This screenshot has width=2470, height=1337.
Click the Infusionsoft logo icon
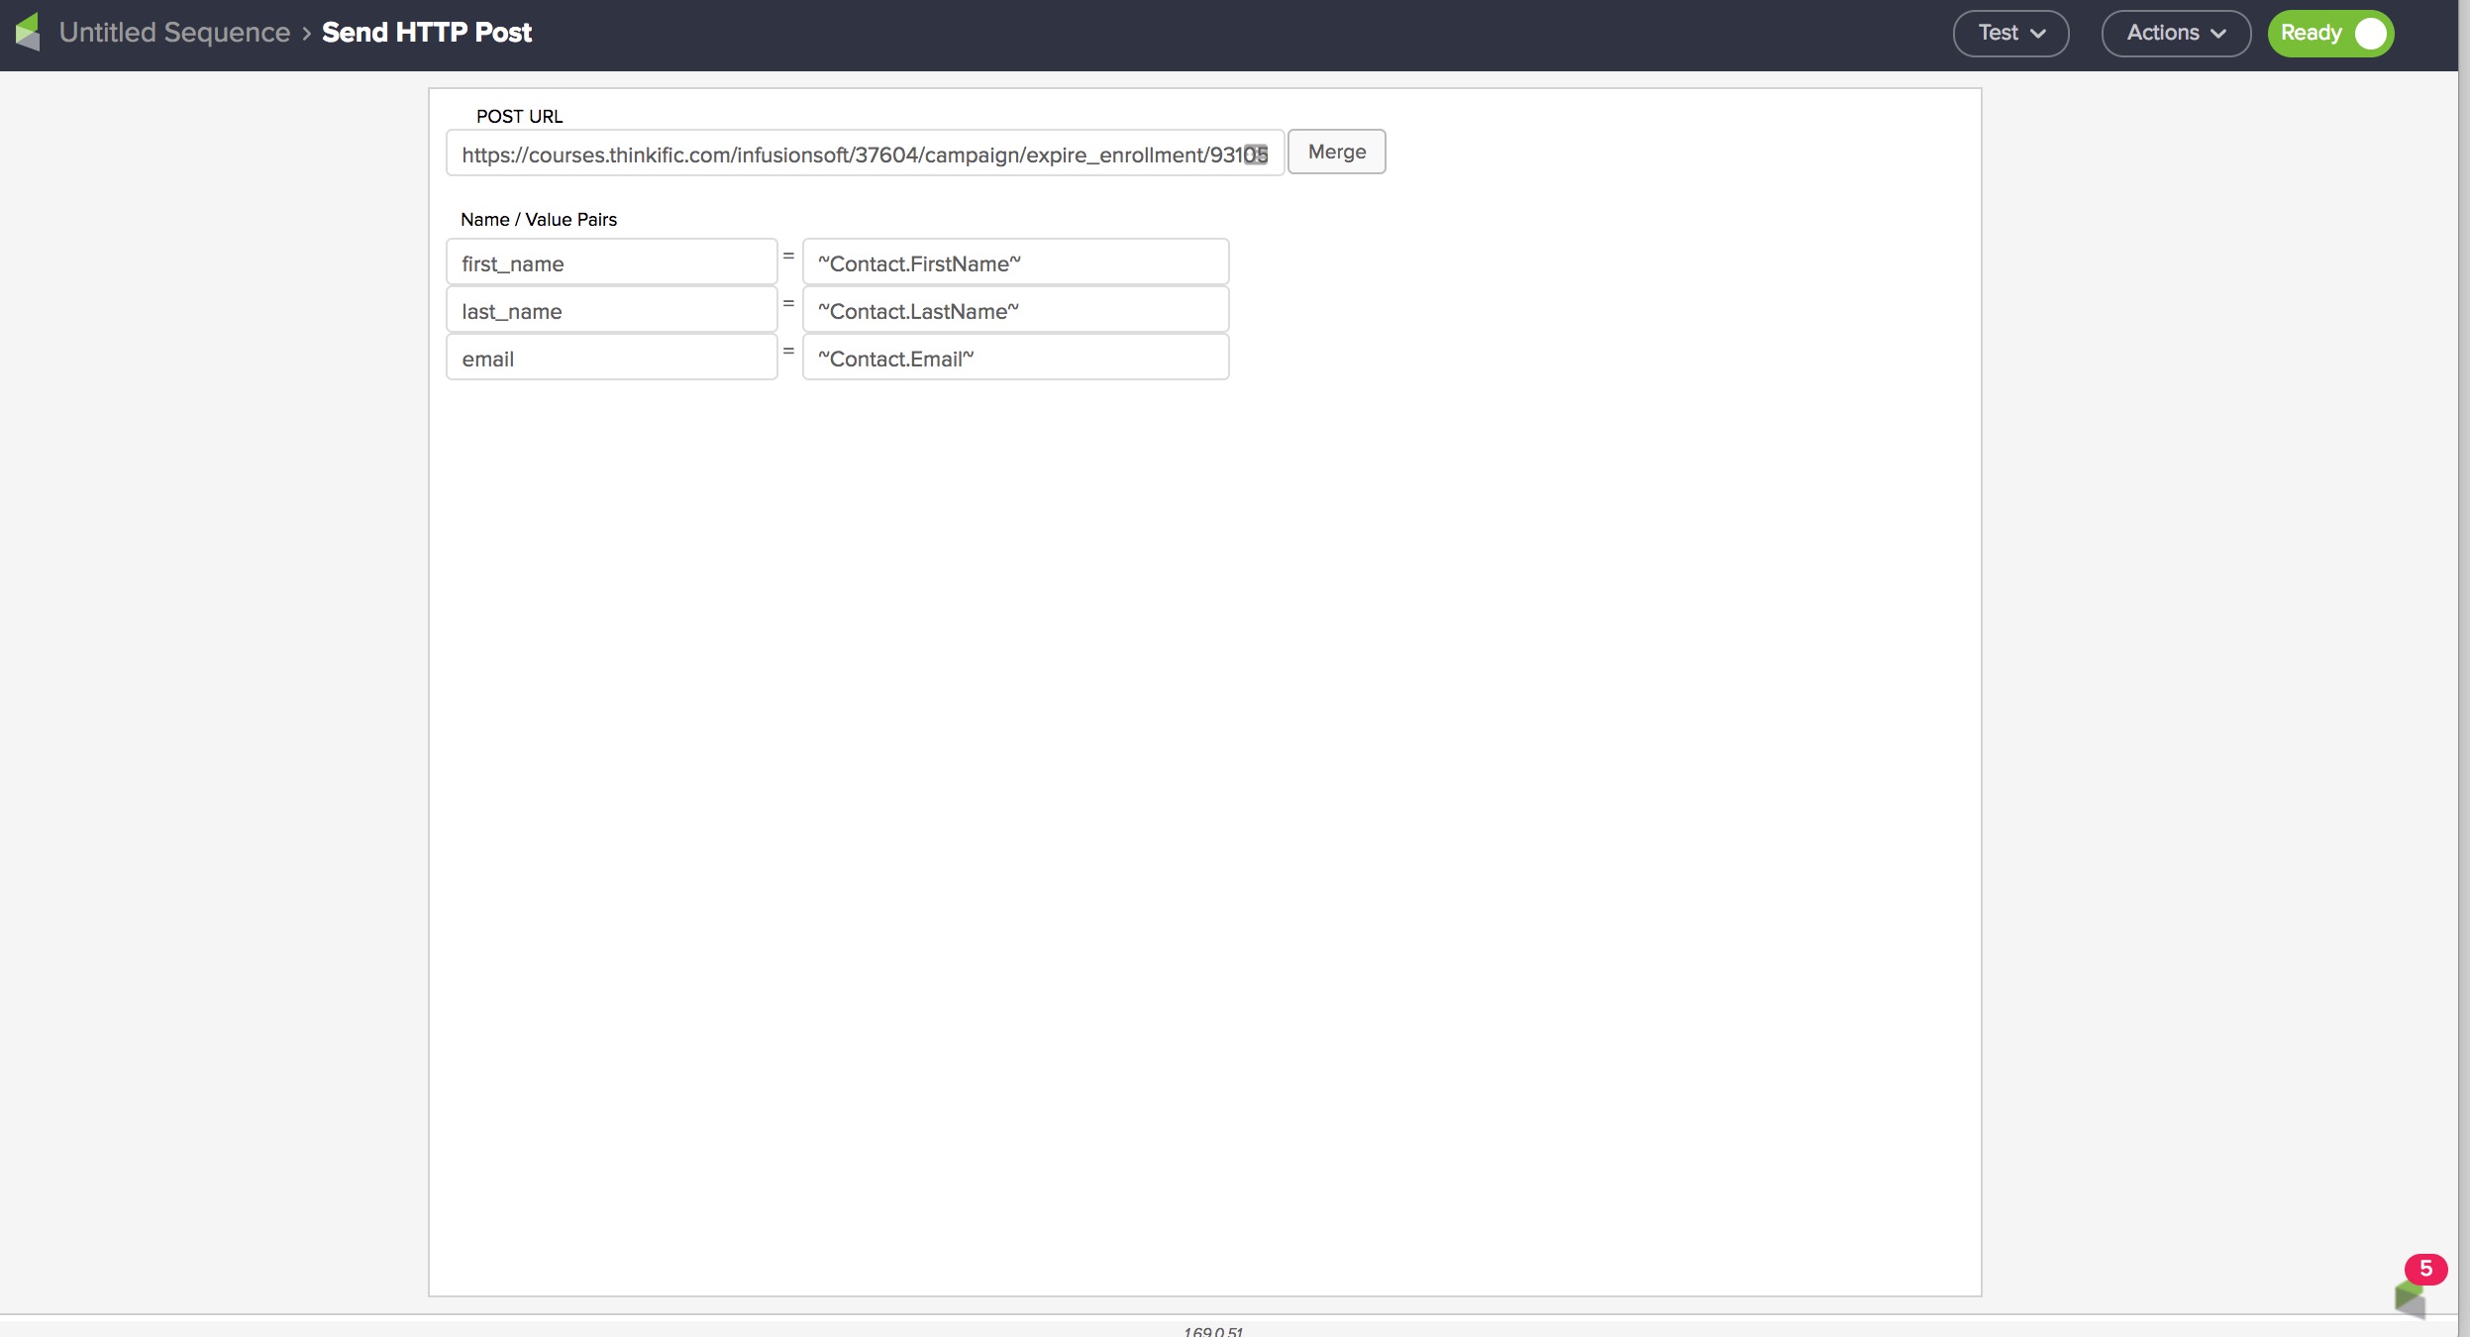coord(28,32)
